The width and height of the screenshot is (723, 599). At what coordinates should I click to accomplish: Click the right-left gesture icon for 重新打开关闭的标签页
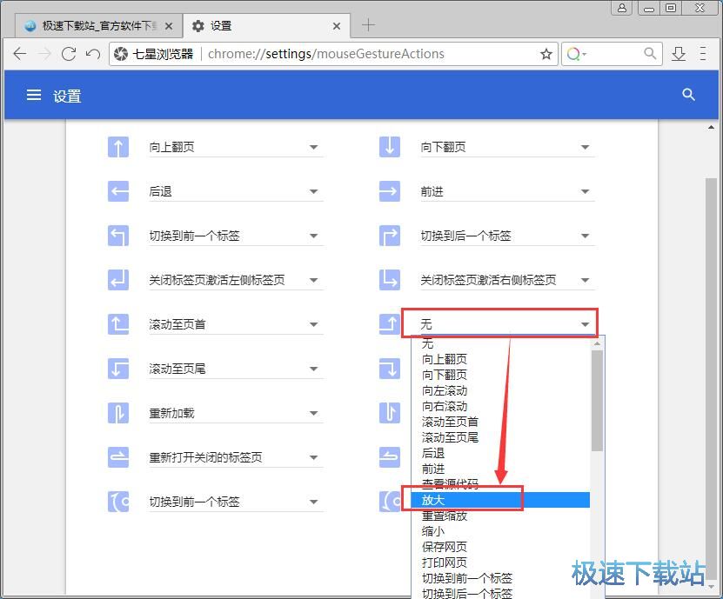[x=118, y=457]
